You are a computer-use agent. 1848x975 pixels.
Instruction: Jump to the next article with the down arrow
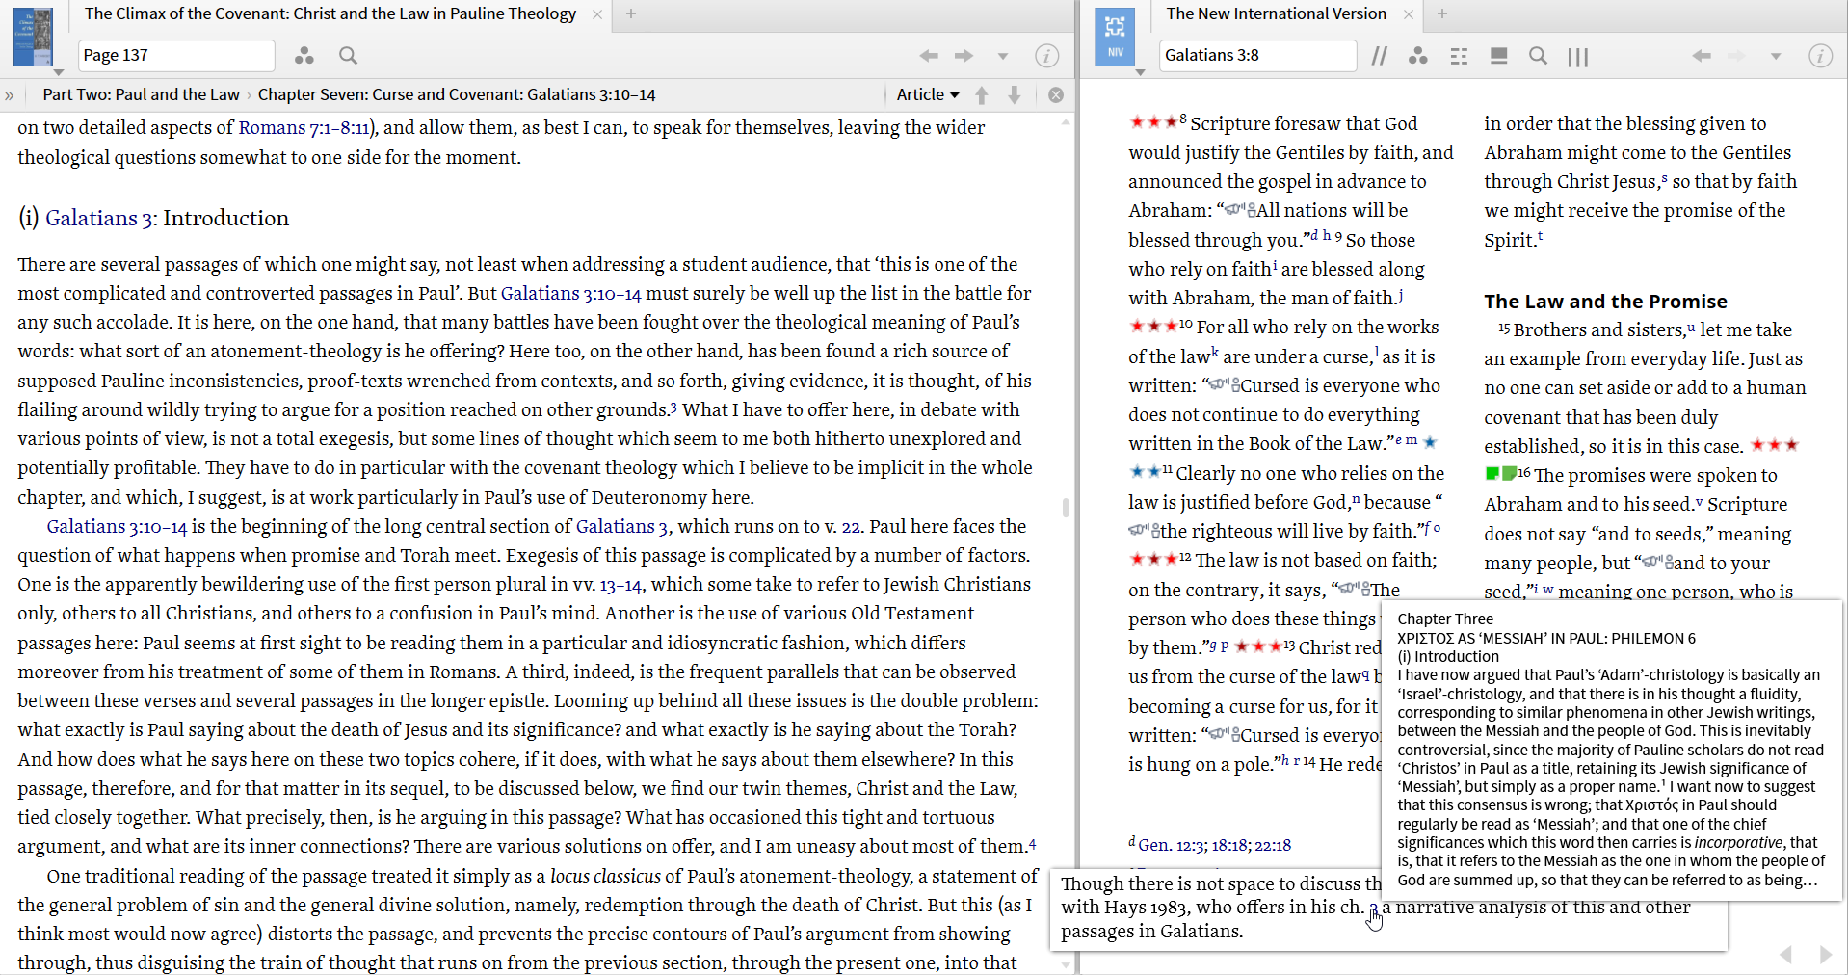1015,94
